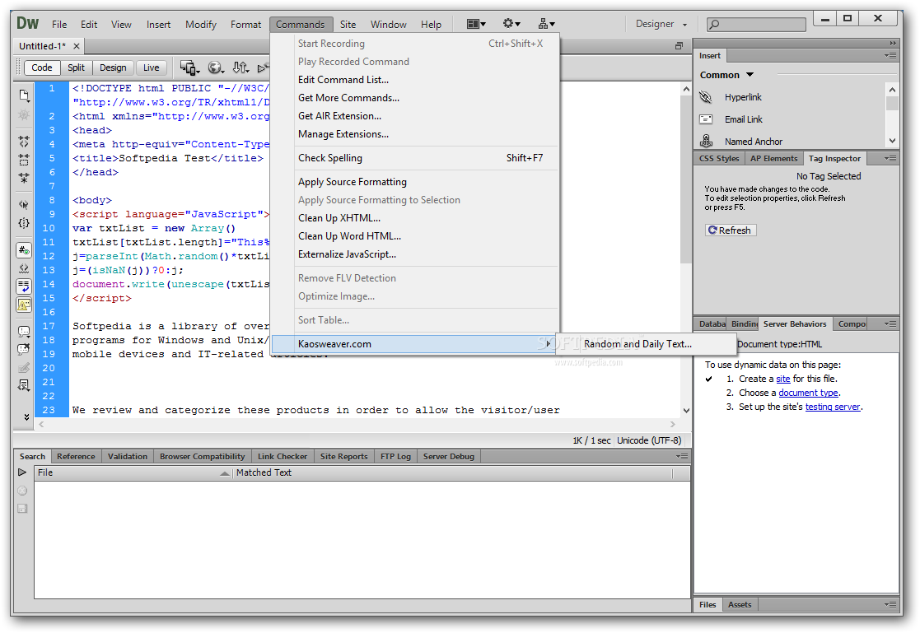Switch to Design view
The height and width of the screenshot is (633, 920).
pyautogui.click(x=113, y=67)
